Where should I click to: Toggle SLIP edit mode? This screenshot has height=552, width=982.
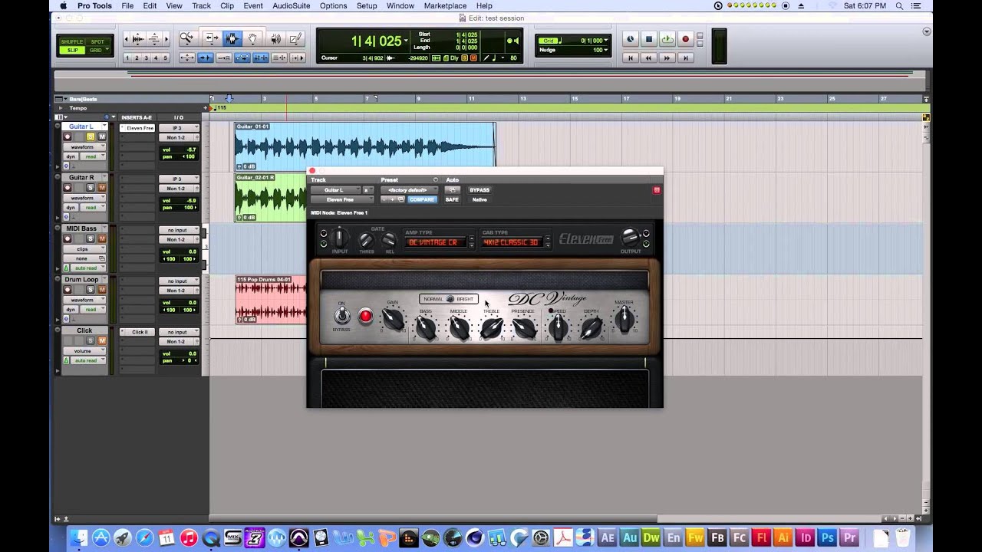pyautogui.click(x=71, y=50)
